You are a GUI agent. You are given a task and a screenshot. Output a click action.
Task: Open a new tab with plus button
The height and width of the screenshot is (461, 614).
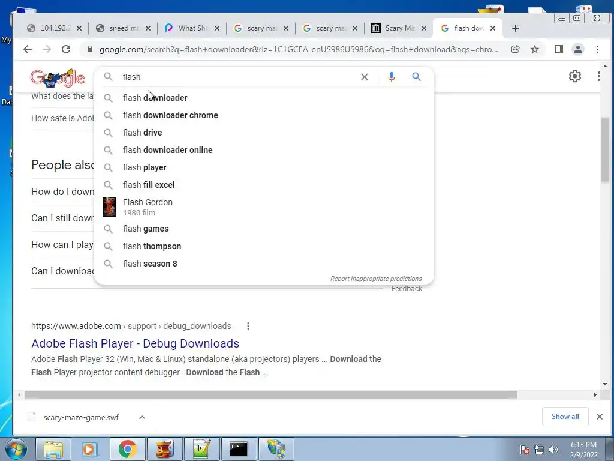point(515,28)
